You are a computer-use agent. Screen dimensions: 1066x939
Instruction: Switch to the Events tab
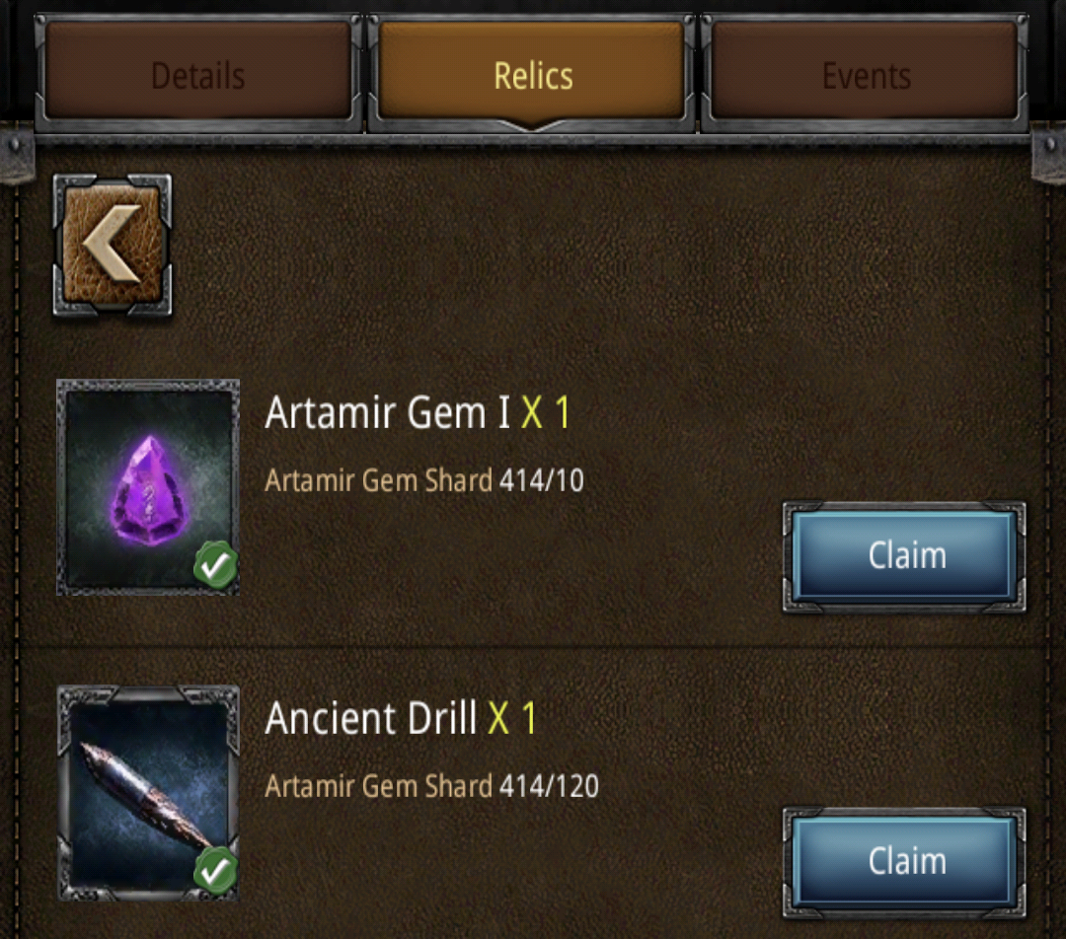click(x=866, y=72)
